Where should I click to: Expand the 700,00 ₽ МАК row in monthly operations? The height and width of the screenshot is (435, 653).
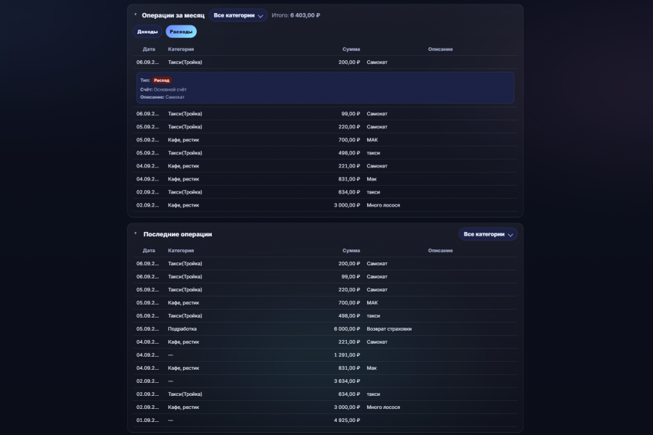(325, 140)
